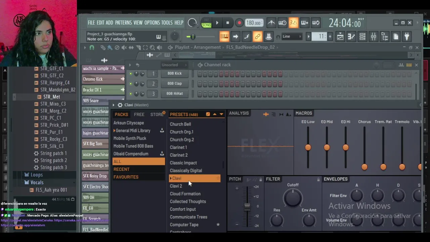Open the TOOLS menu
This screenshot has height=242, width=430.
(x=167, y=23)
